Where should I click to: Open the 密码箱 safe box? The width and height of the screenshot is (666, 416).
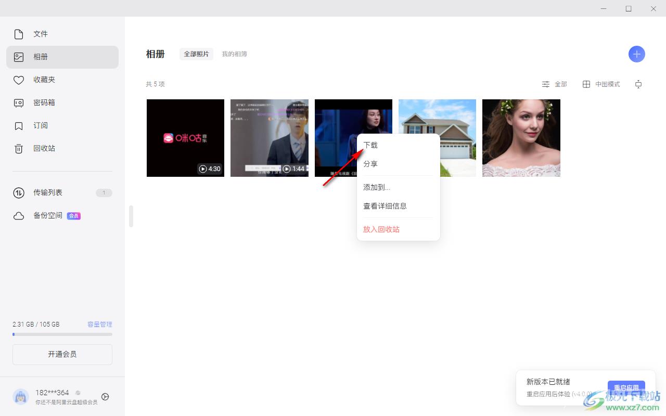(62, 103)
